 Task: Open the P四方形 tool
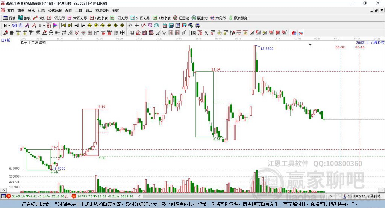coord(56,18)
